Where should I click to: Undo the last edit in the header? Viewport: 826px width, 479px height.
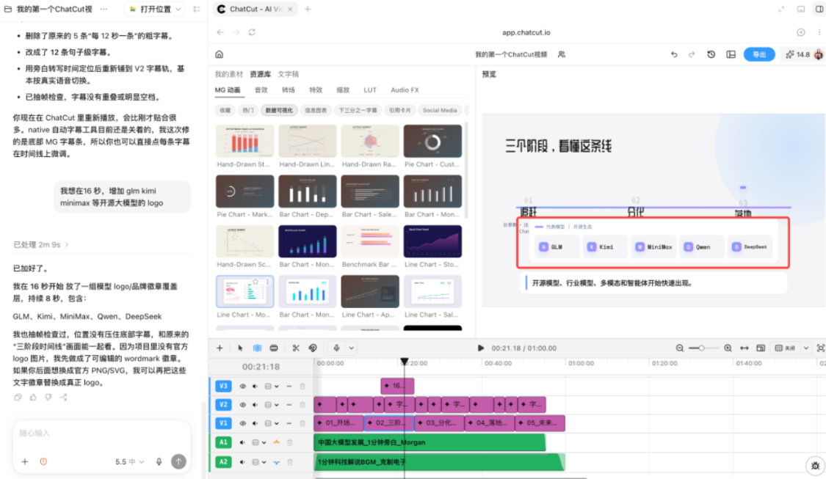click(x=674, y=54)
